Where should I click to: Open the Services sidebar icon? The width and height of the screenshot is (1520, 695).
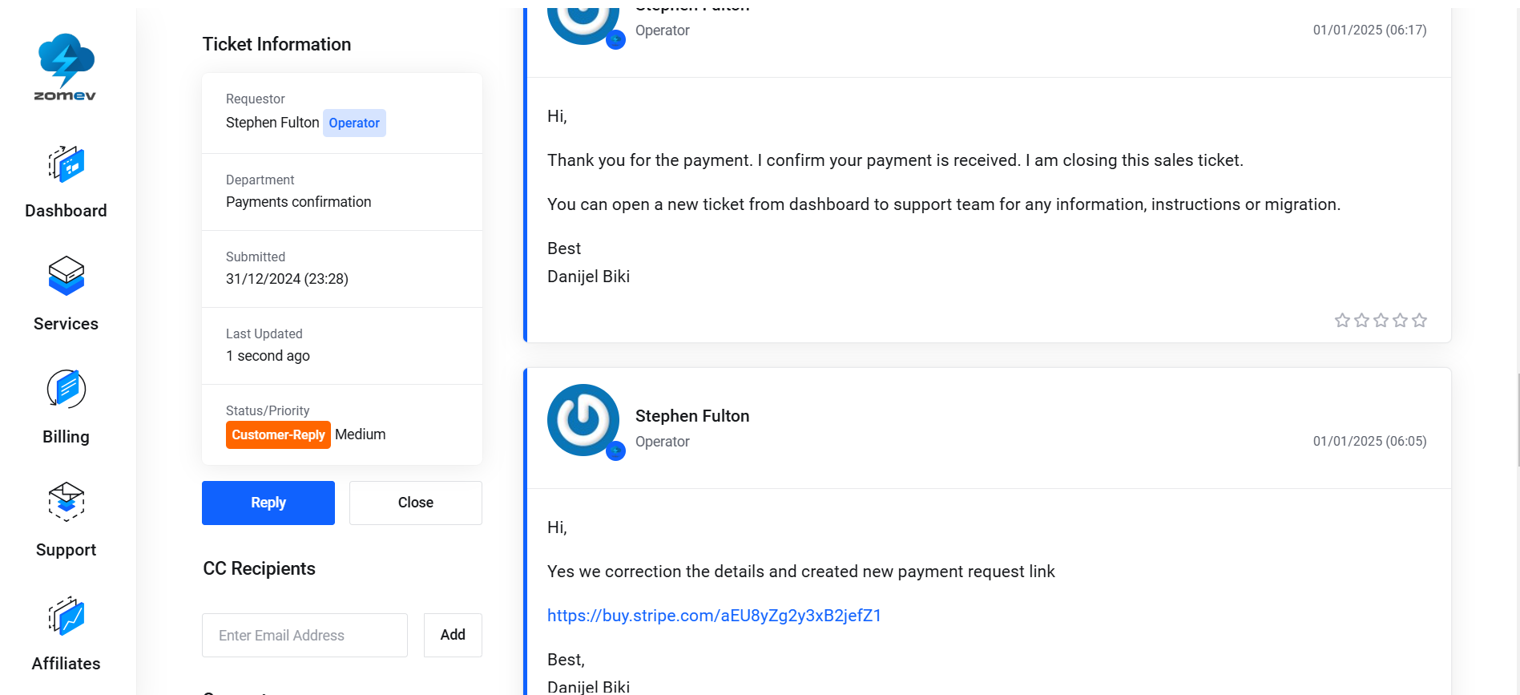(66, 276)
